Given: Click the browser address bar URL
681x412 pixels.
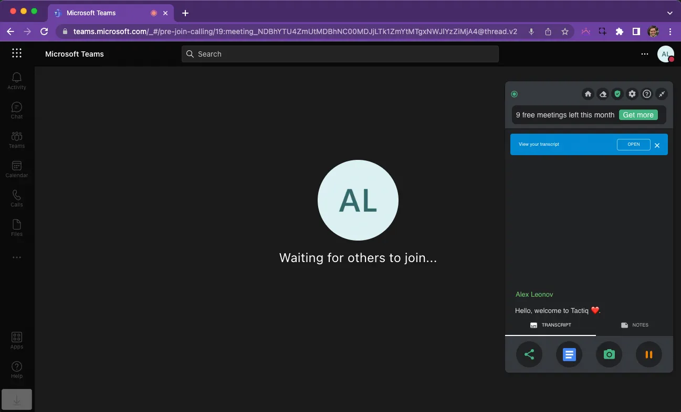Looking at the screenshot, I should click(295, 31).
